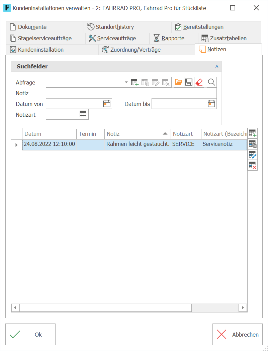
Task: Open the Stapelserviceaufträge tab
Action: click(46, 39)
